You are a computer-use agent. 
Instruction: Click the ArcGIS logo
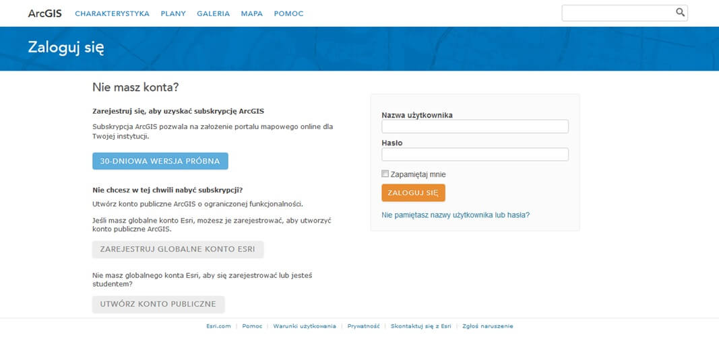point(45,13)
